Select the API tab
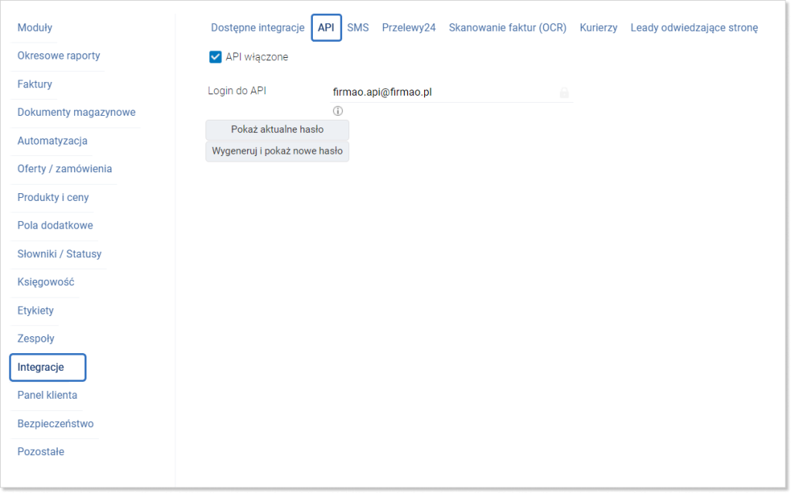The width and height of the screenshot is (791, 493). (x=326, y=28)
